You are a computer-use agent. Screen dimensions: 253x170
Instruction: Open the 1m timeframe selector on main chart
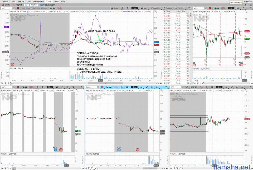pos(135,8)
